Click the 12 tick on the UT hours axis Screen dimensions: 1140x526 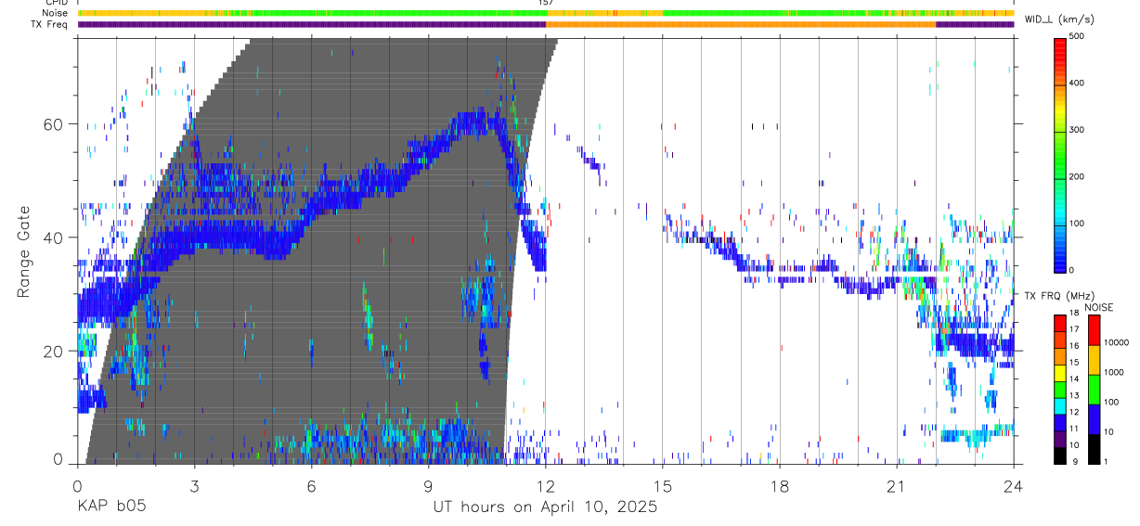545,486
